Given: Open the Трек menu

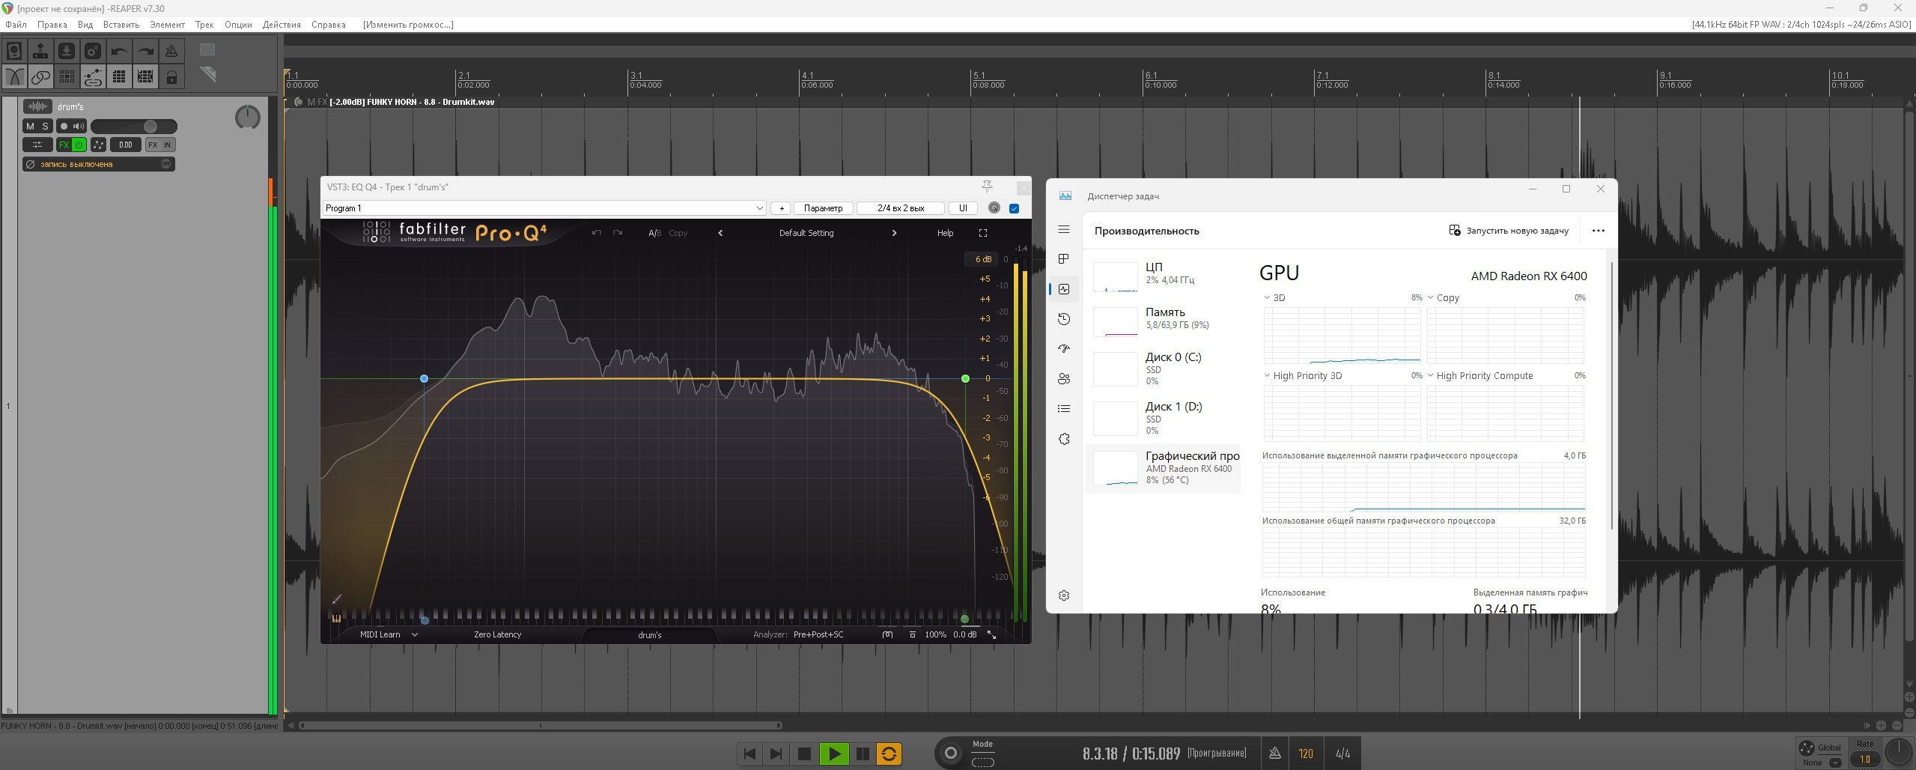Looking at the screenshot, I should point(204,25).
